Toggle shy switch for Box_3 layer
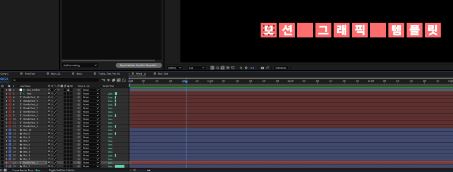This screenshot has width=453, height=172. coord(49,156)
